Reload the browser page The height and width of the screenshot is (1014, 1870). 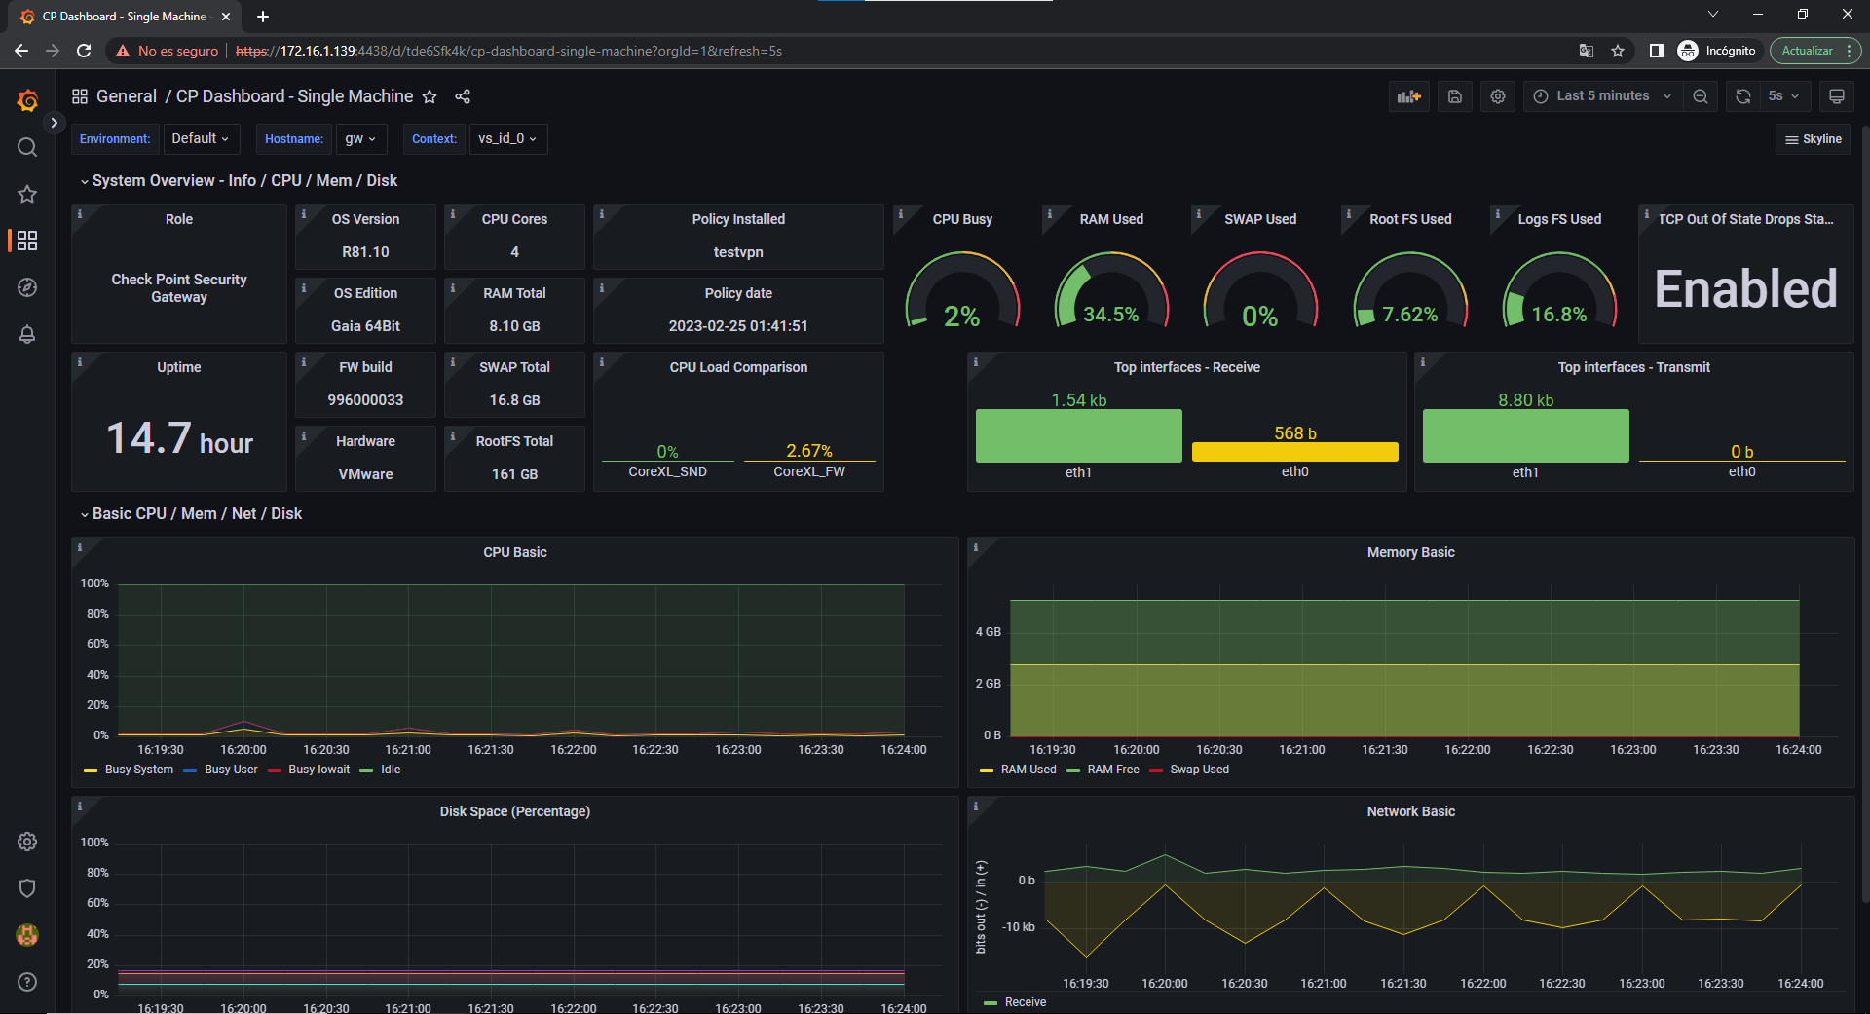click(84, 51)
